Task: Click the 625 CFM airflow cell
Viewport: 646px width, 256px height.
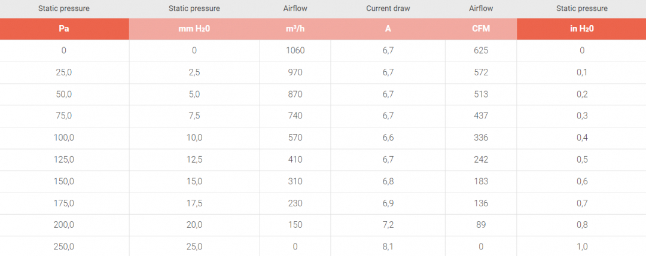Action: coord(481,51)
